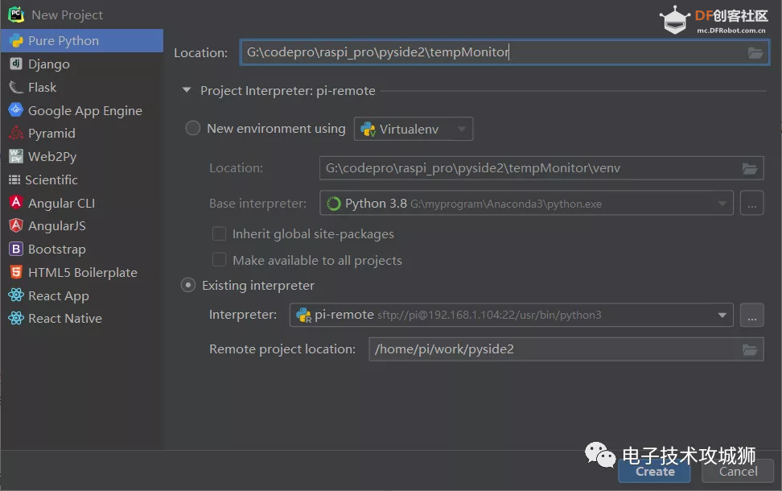The height and width of the screenshot is (491, 782).
Task: Browse folder for virtualenv Location
Action: [x=750, y=169]
